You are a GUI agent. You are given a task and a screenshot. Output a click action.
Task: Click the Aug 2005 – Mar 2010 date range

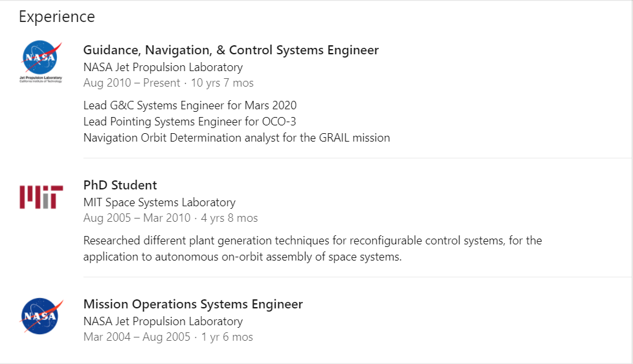point(137,218)
